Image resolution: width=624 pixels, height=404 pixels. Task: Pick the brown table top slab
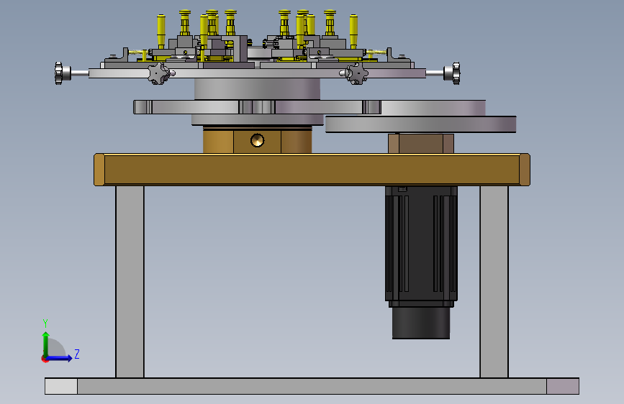click(x=312, y=170)
